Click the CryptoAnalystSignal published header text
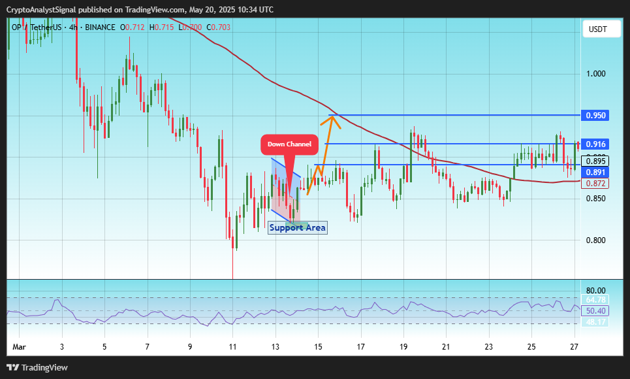Screen dimensions: 630x379 click(x=140, y=10)
